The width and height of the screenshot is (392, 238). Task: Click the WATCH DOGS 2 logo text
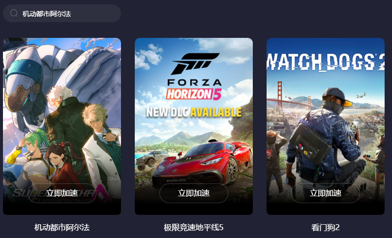pyautogui.click(x=326, y=61)
